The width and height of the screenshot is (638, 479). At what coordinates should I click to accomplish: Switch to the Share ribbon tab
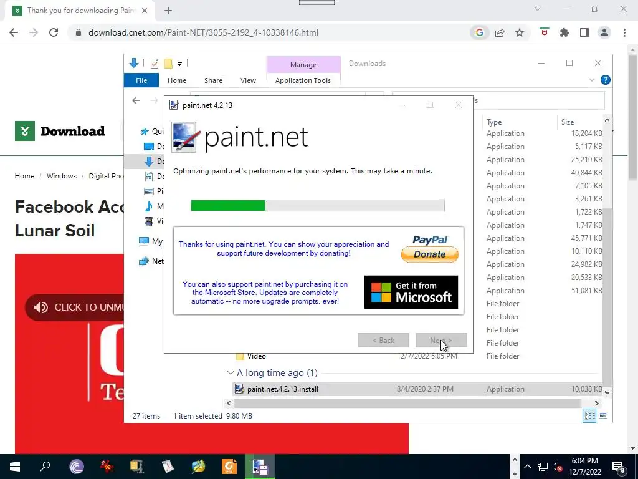[213, 80]
